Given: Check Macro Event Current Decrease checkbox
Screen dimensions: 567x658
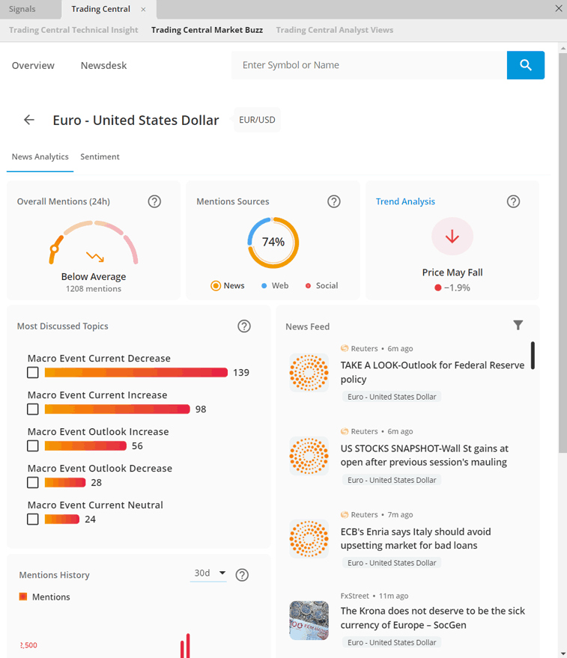Looking at the screenshot, I should [33, 372].
